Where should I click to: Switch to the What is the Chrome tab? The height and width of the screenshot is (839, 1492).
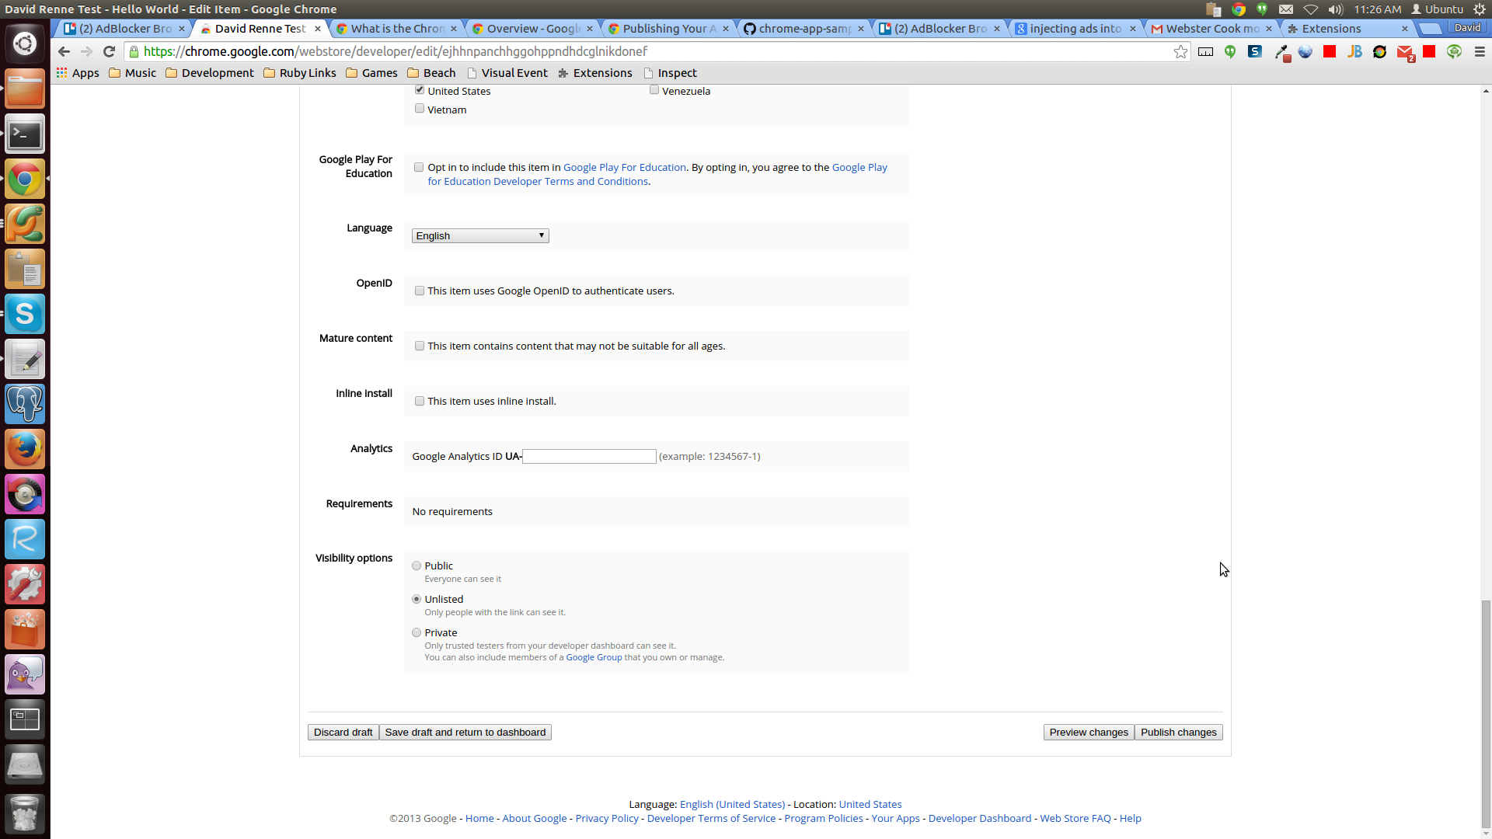(x=396, y=29)
